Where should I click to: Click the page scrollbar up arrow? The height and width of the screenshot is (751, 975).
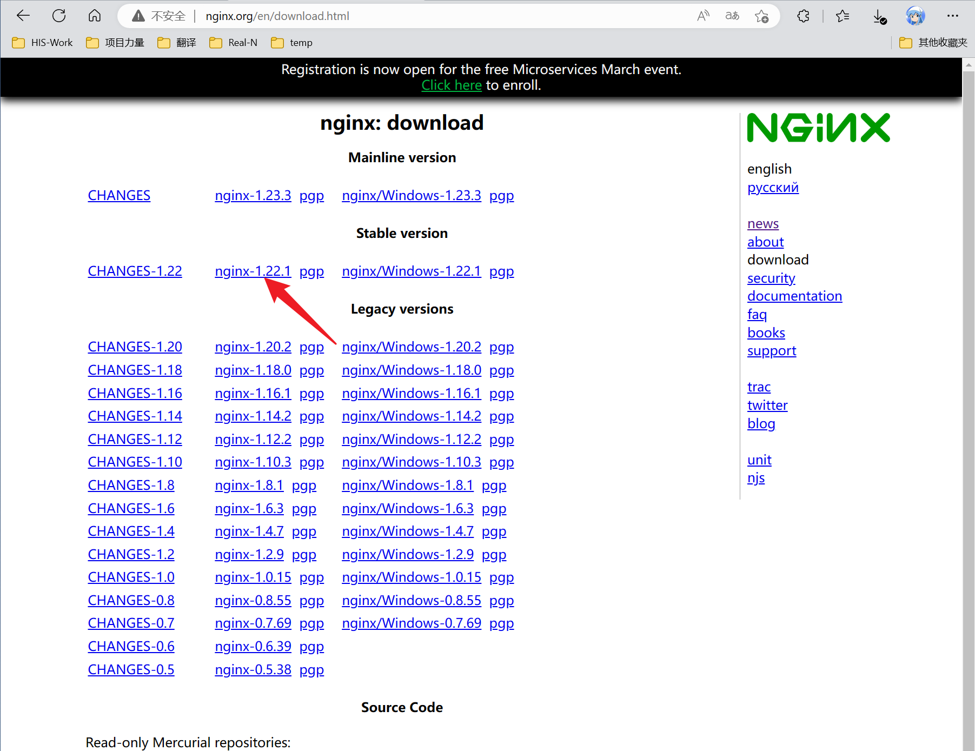(x=969, y=64)
